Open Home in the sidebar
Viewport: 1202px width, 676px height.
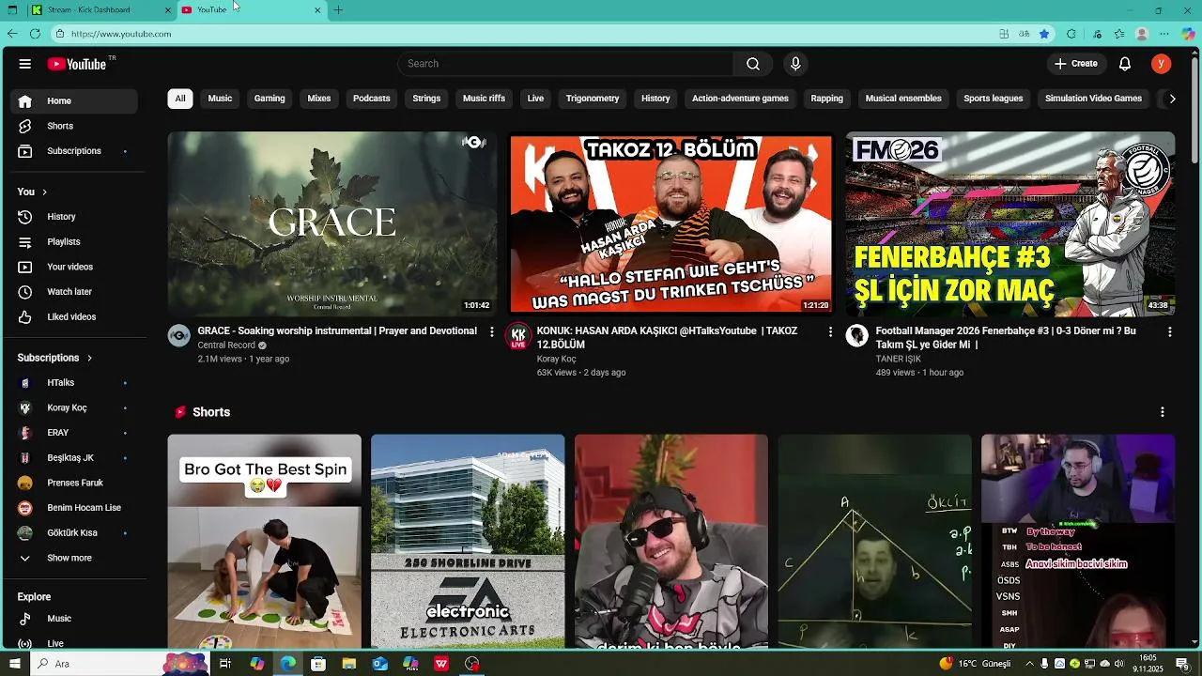(x=75, y=101)
